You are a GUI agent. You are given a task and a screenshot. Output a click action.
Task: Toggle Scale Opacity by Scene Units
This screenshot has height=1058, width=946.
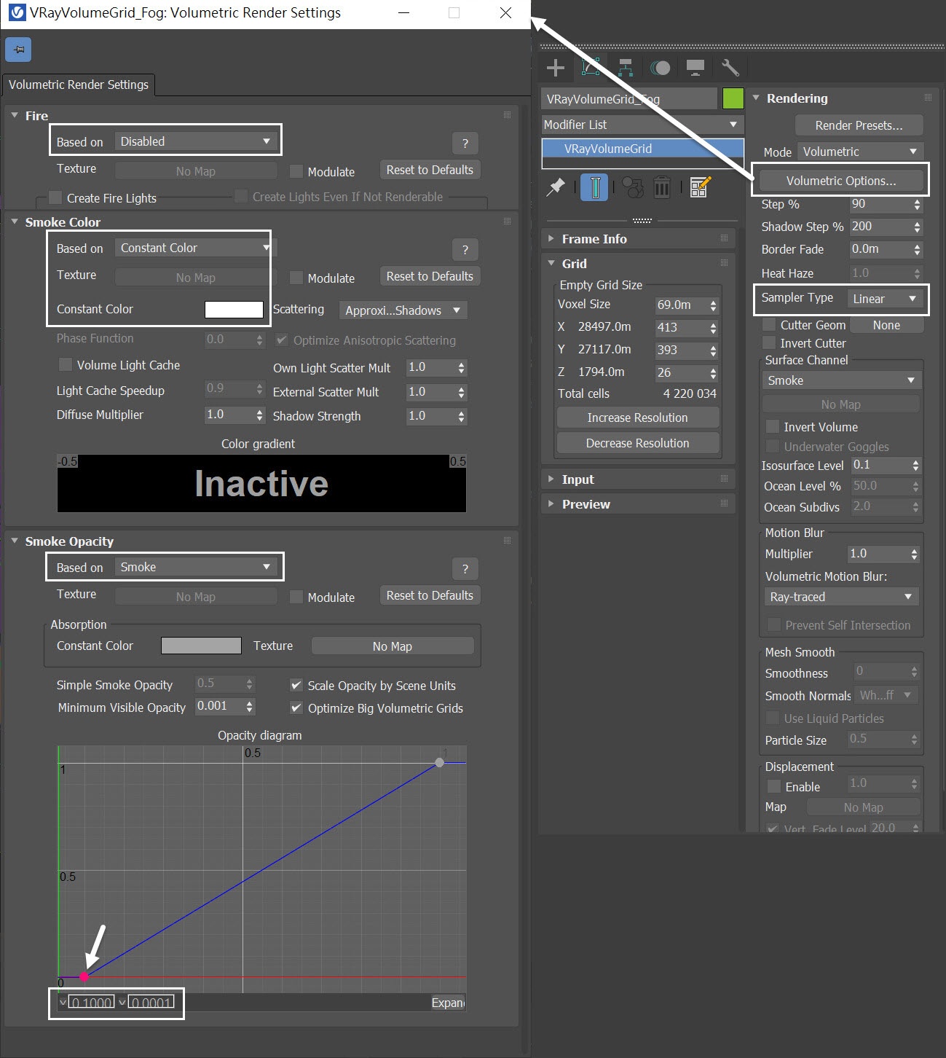[x=296, y=685]
